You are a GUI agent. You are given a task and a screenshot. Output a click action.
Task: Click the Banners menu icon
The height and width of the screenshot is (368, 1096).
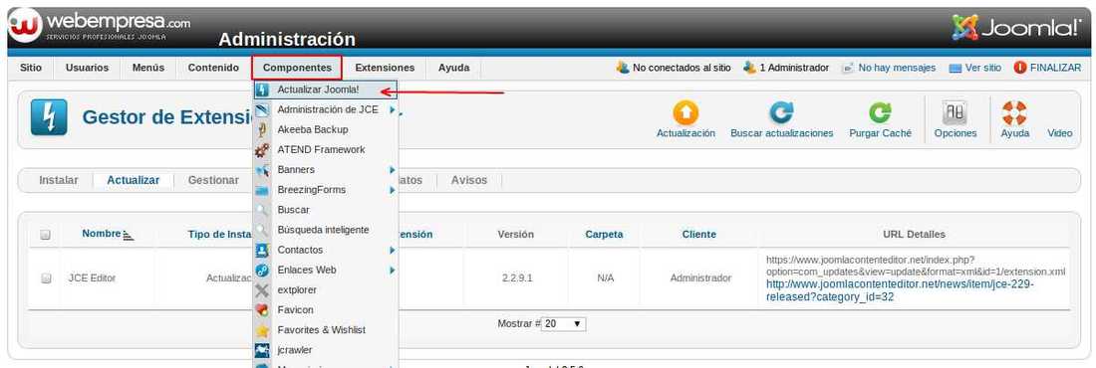tap(262, 170)
